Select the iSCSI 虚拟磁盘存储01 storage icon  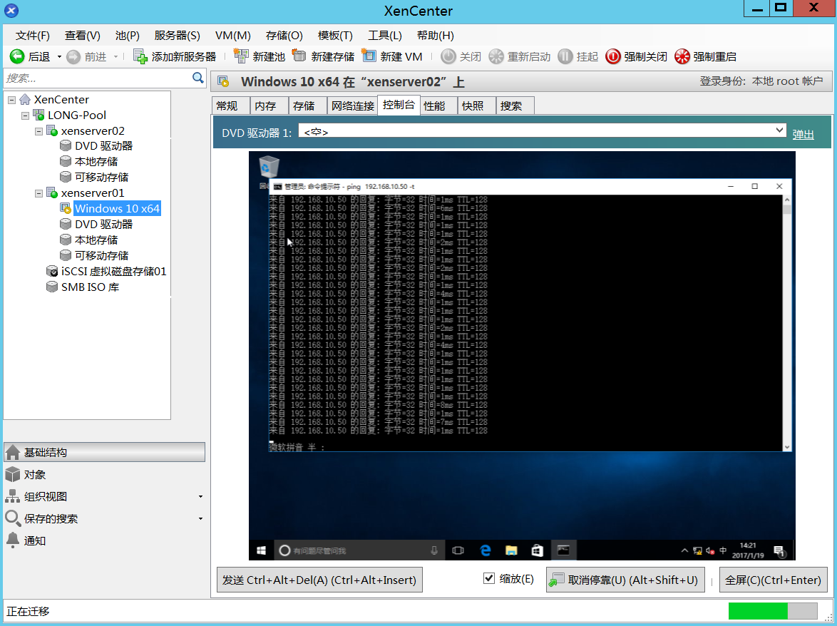[52, 271]
